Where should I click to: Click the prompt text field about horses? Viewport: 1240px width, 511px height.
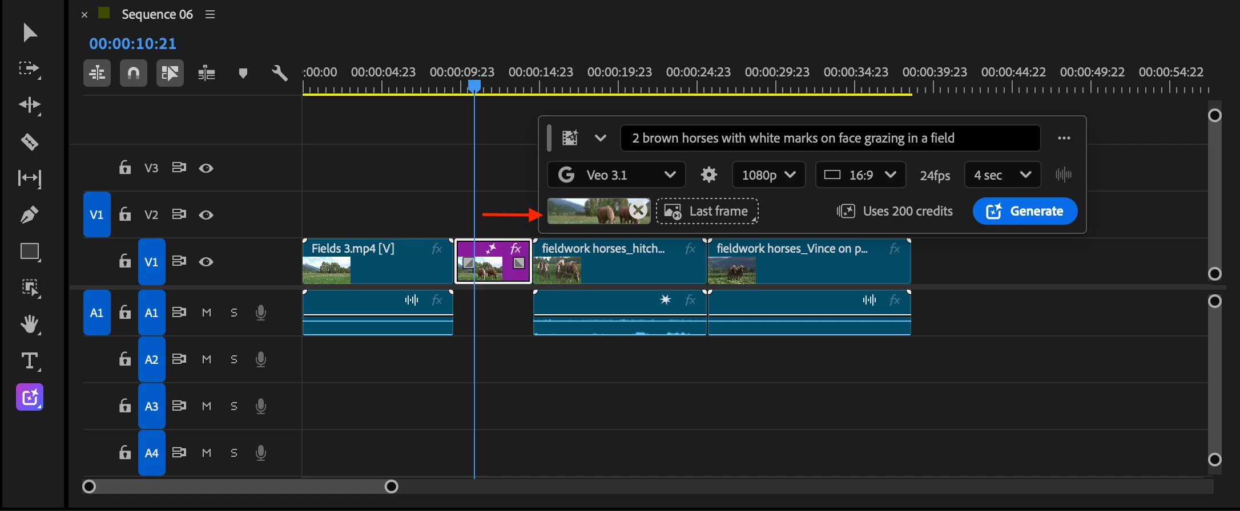[x=830, y=138]
